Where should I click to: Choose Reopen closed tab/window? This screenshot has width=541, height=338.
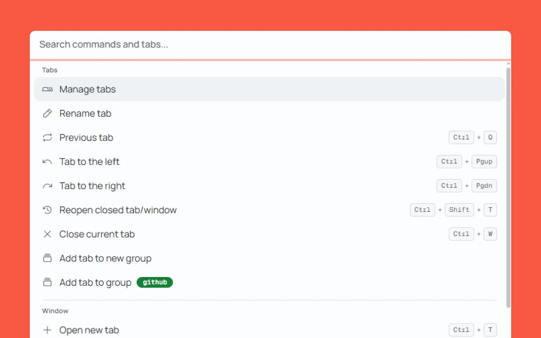tap(269, 210)
